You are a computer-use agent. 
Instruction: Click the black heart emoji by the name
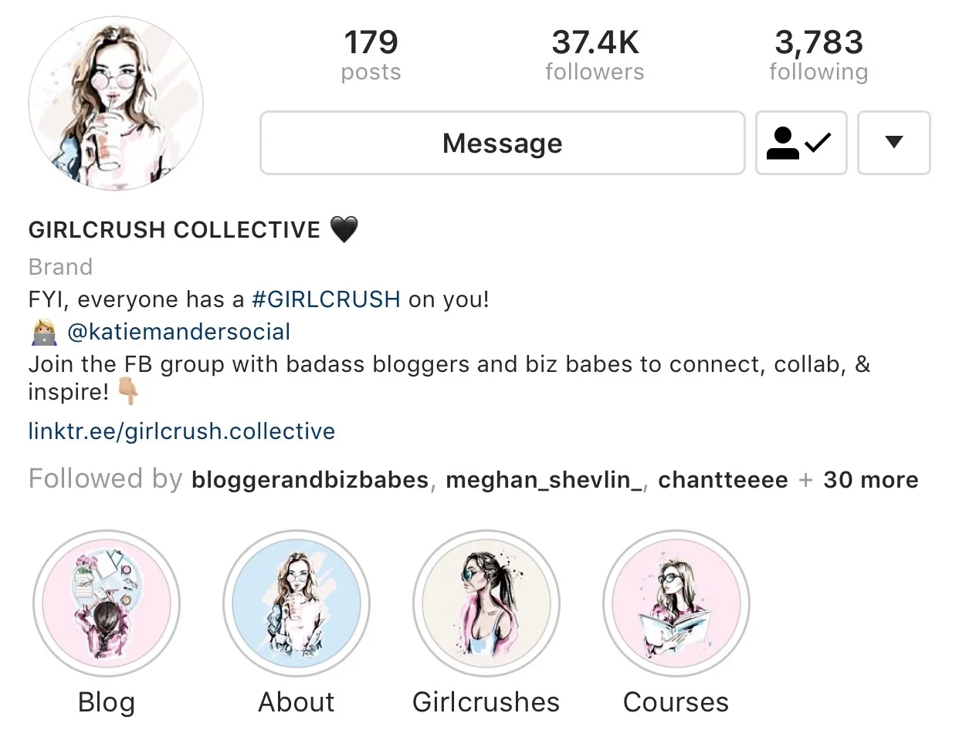[344, 229]
